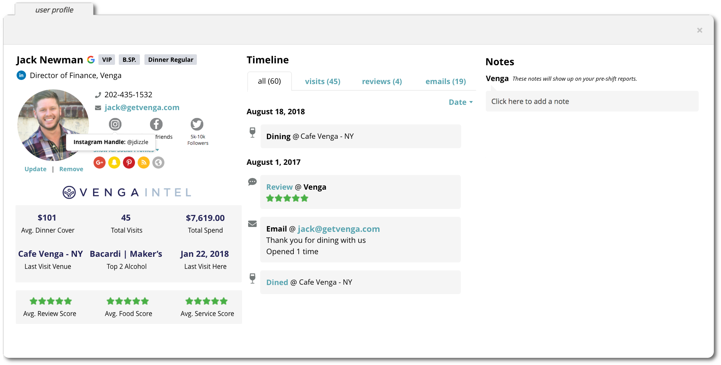The width and height of the screenshot is (721, 365).
Task: Click the August 18, 2018 date heading
Action: (276, 112)
